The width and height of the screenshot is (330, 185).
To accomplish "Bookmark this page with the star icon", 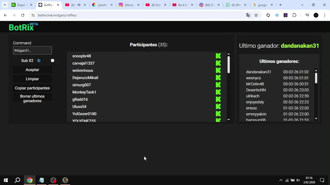I will tap(256, 15).
